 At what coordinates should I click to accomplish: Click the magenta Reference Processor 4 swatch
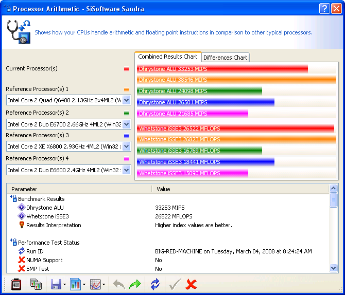tap(126, 159)
